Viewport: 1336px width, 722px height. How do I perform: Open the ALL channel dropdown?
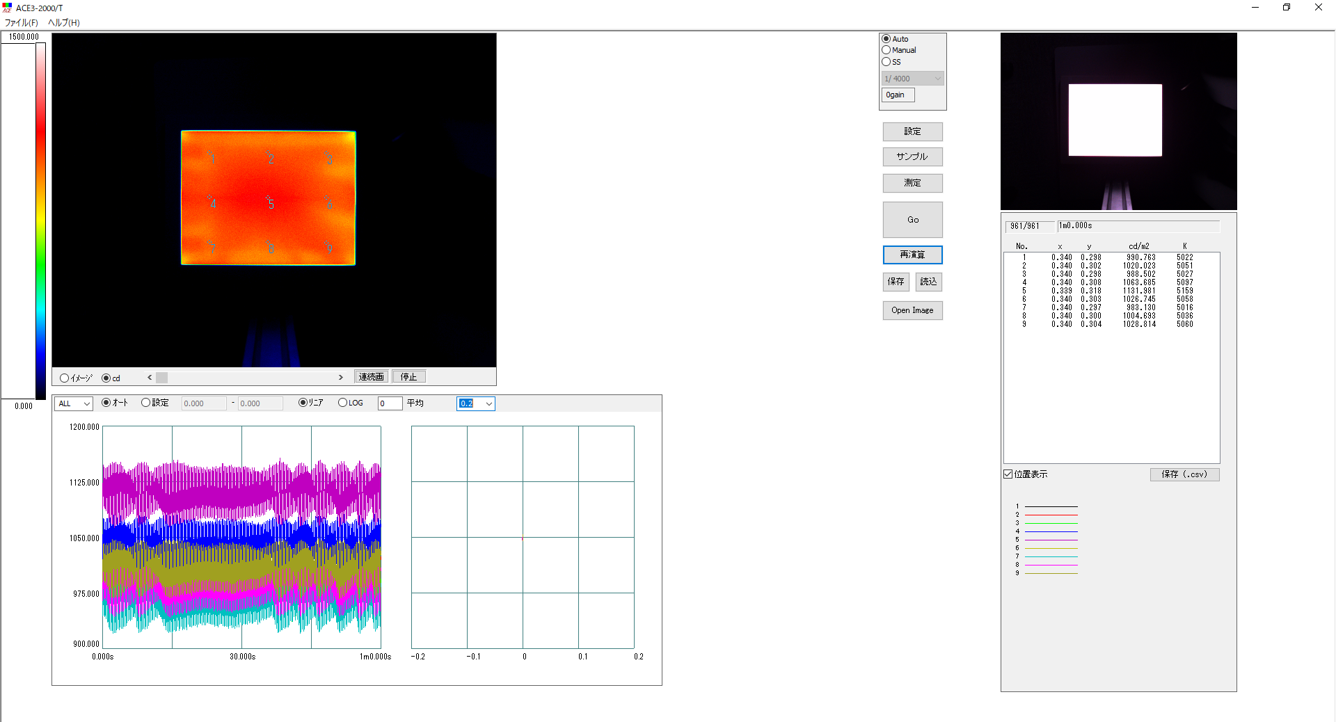pos(74,403)
